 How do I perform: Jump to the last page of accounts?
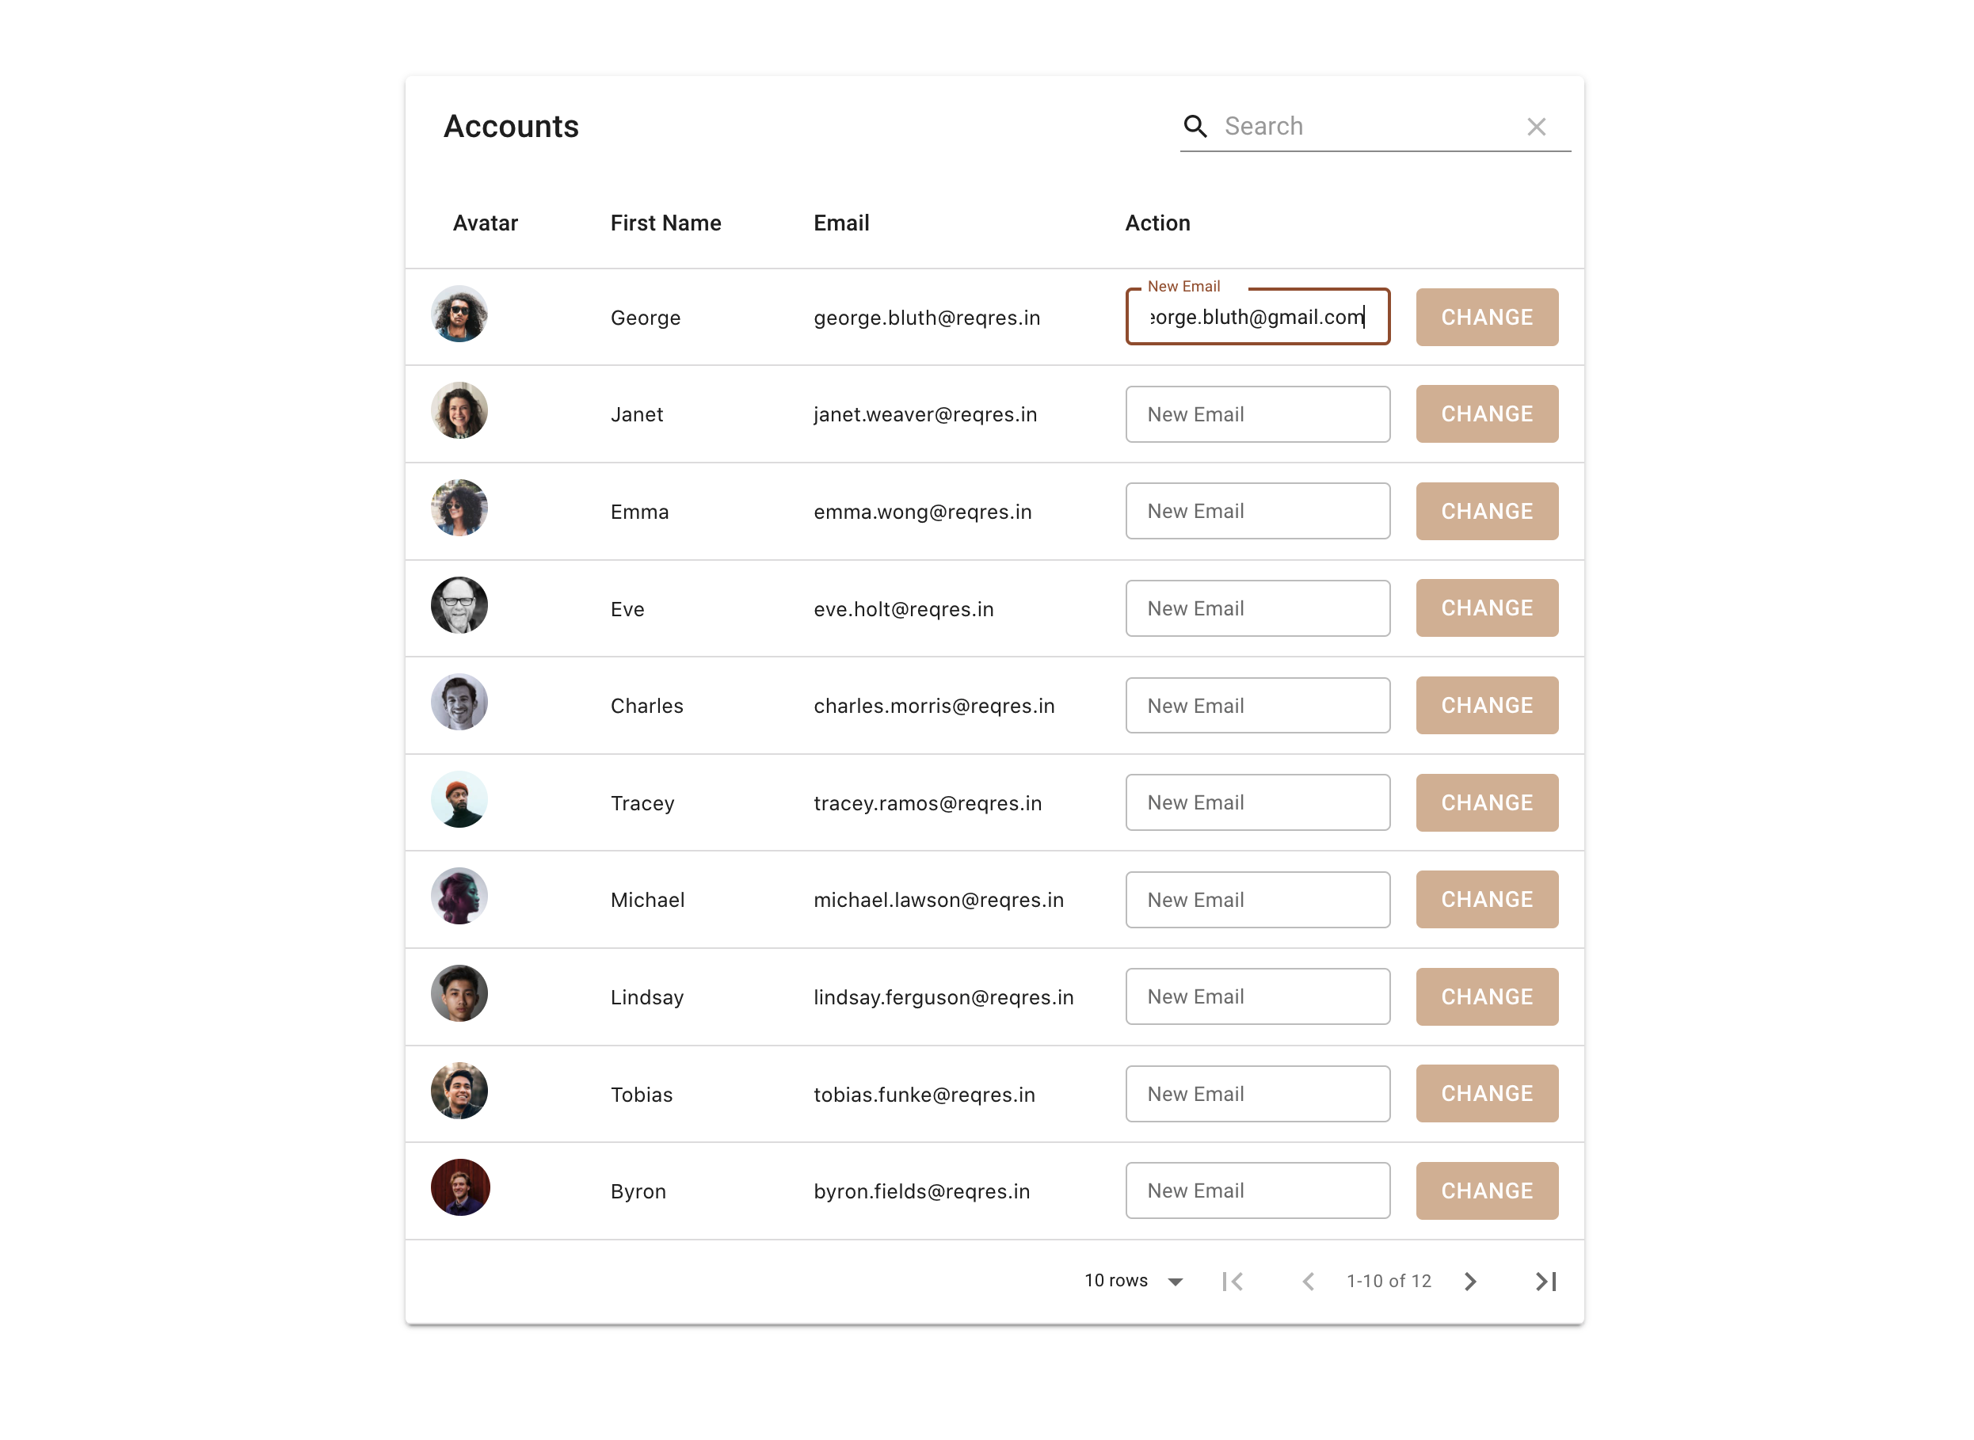pos(1545,1281)
